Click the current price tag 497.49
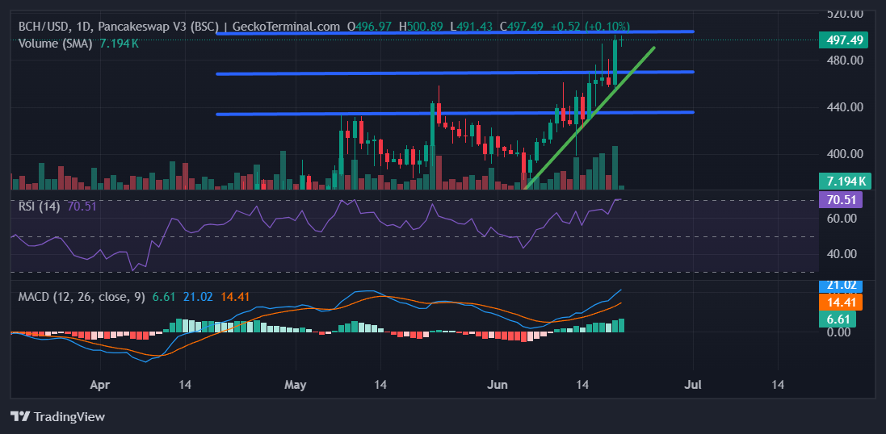This screenshot has width=886, height=434. [844, 40]
